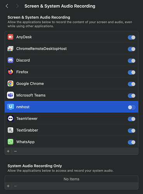Click the Google Chrome icon
This screenshot has height=194, width=143.
coord(10,84)
